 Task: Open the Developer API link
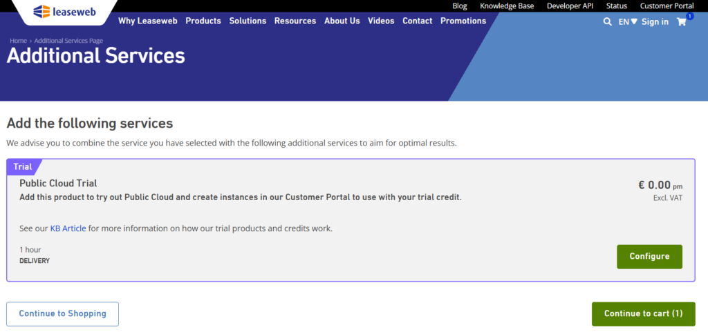tap(570, 6)
